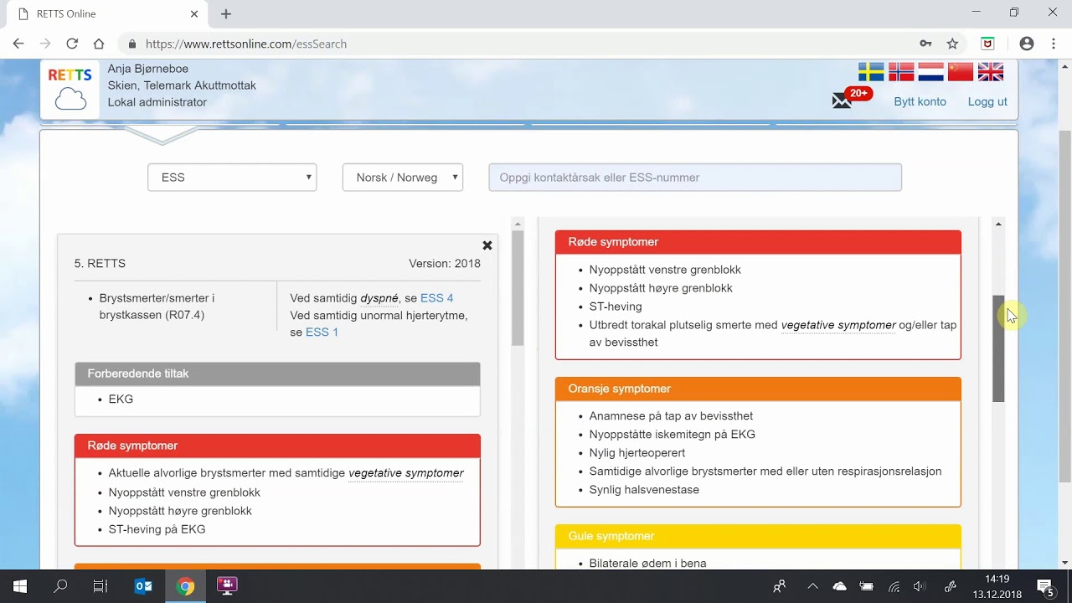Open Task View on the taskbar
The height and width of the screenshot is (603, 1072).
(100, 586)
